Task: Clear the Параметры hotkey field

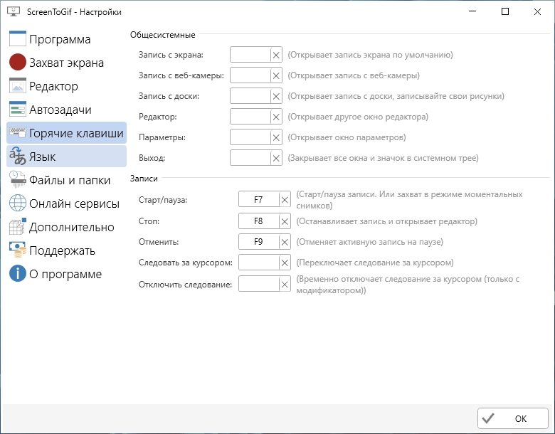Action: click(276, 137)
